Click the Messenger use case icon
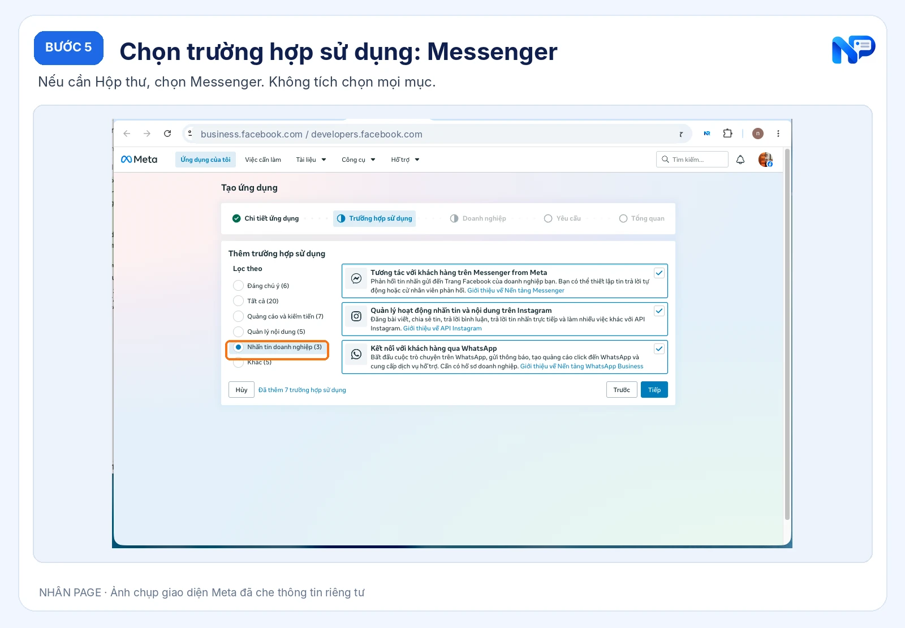Image resolution: width=905 pixels, height=628 pixels. click(x=356, y=278)
